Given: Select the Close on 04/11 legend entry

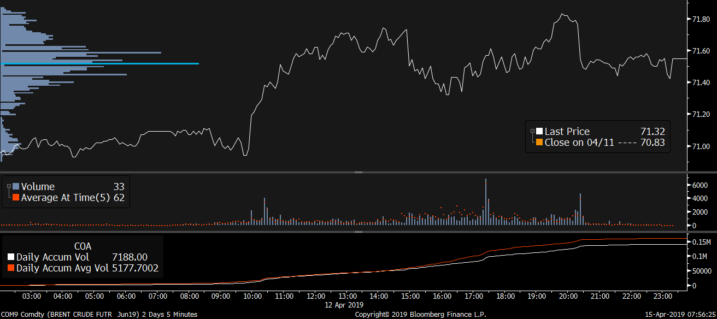Looking at the screenshot, I should [x=579, y=142].
